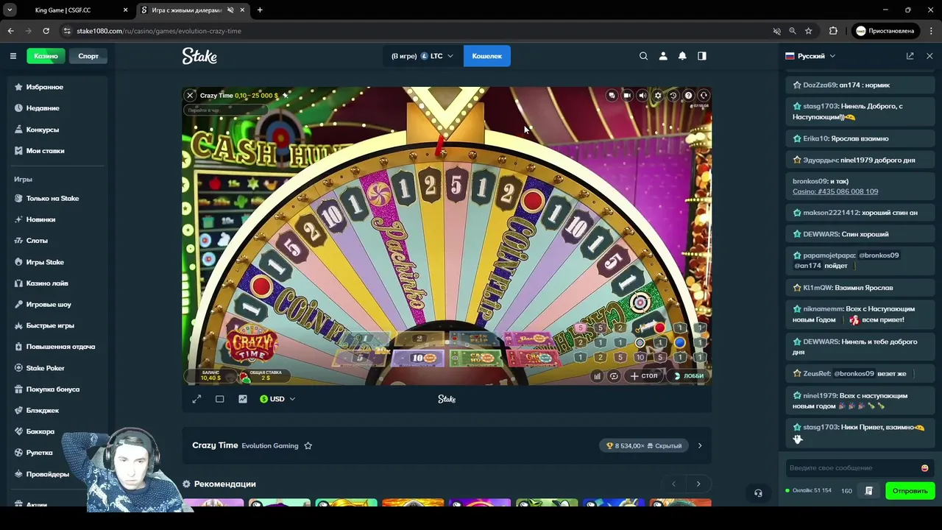Open the game chat bubble icon

612,95
